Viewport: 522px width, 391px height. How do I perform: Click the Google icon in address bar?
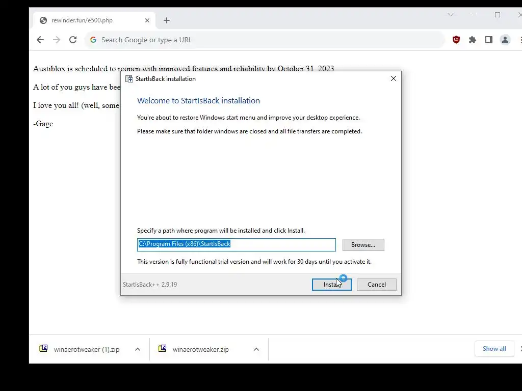click(x=93, y=40)
